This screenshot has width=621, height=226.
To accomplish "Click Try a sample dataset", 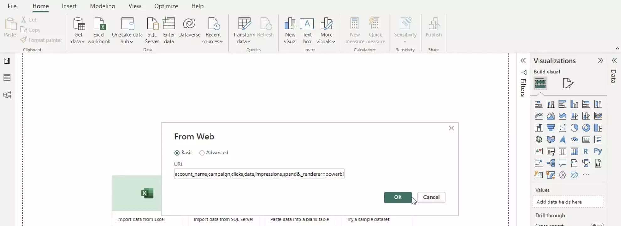I will click(x=368, y=219).
